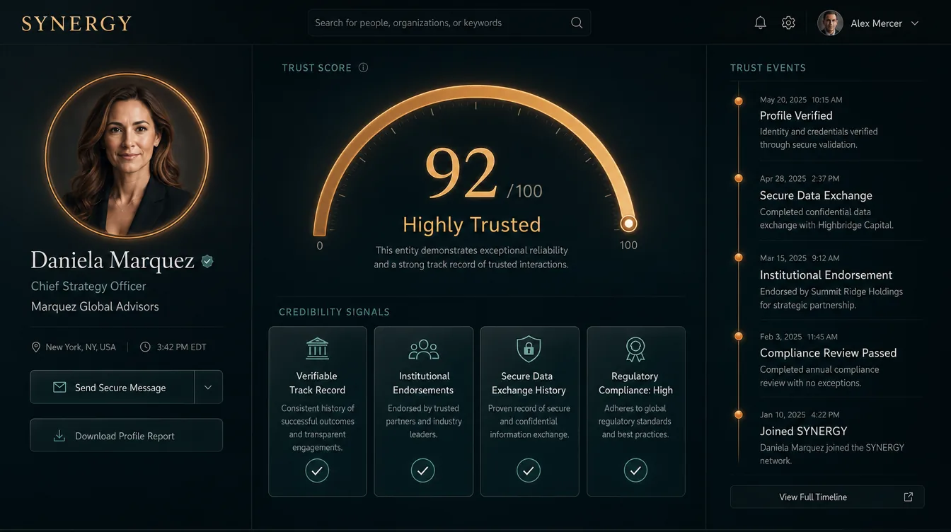The width and height of the screenshot is (951, 532).
Task: Click the Secure Data Exchange shield-lock icon
Action: click(x=529, y=349)
